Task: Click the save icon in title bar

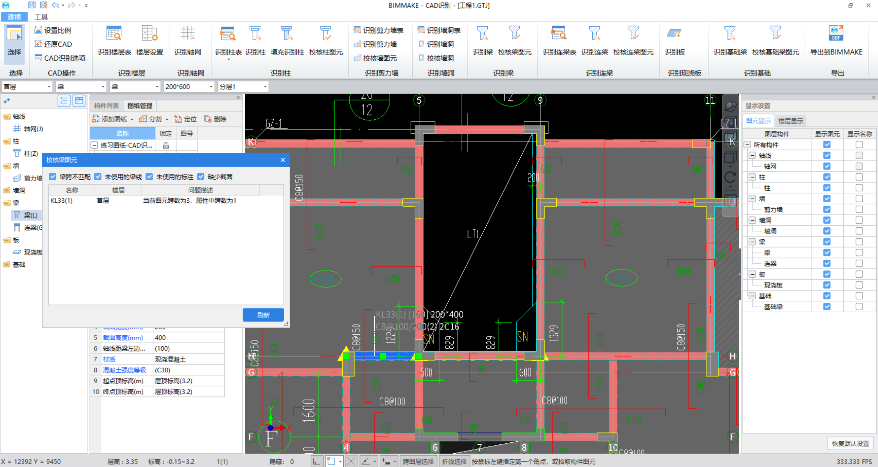Action: point(32,5)
